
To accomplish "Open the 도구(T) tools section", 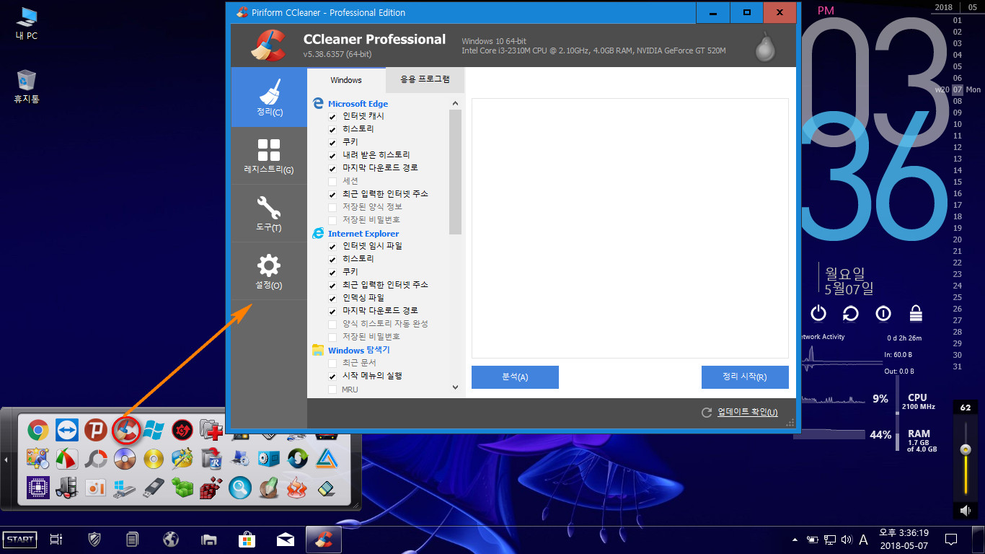I will tap(269, 214).
